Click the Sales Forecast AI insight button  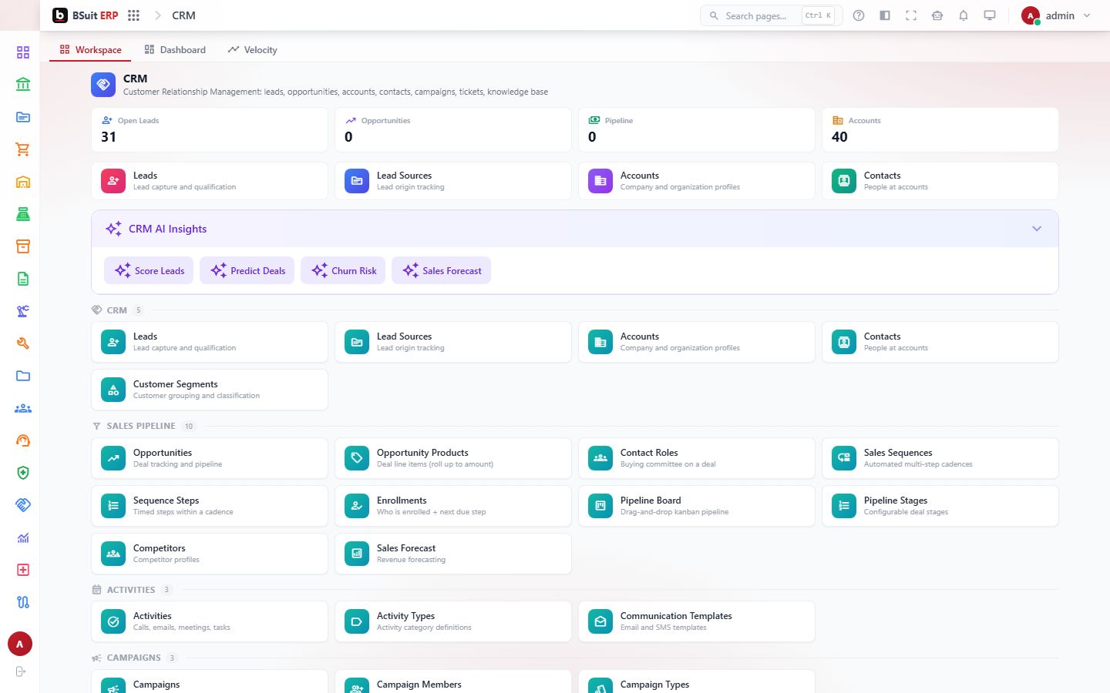[x=442, y=270]
